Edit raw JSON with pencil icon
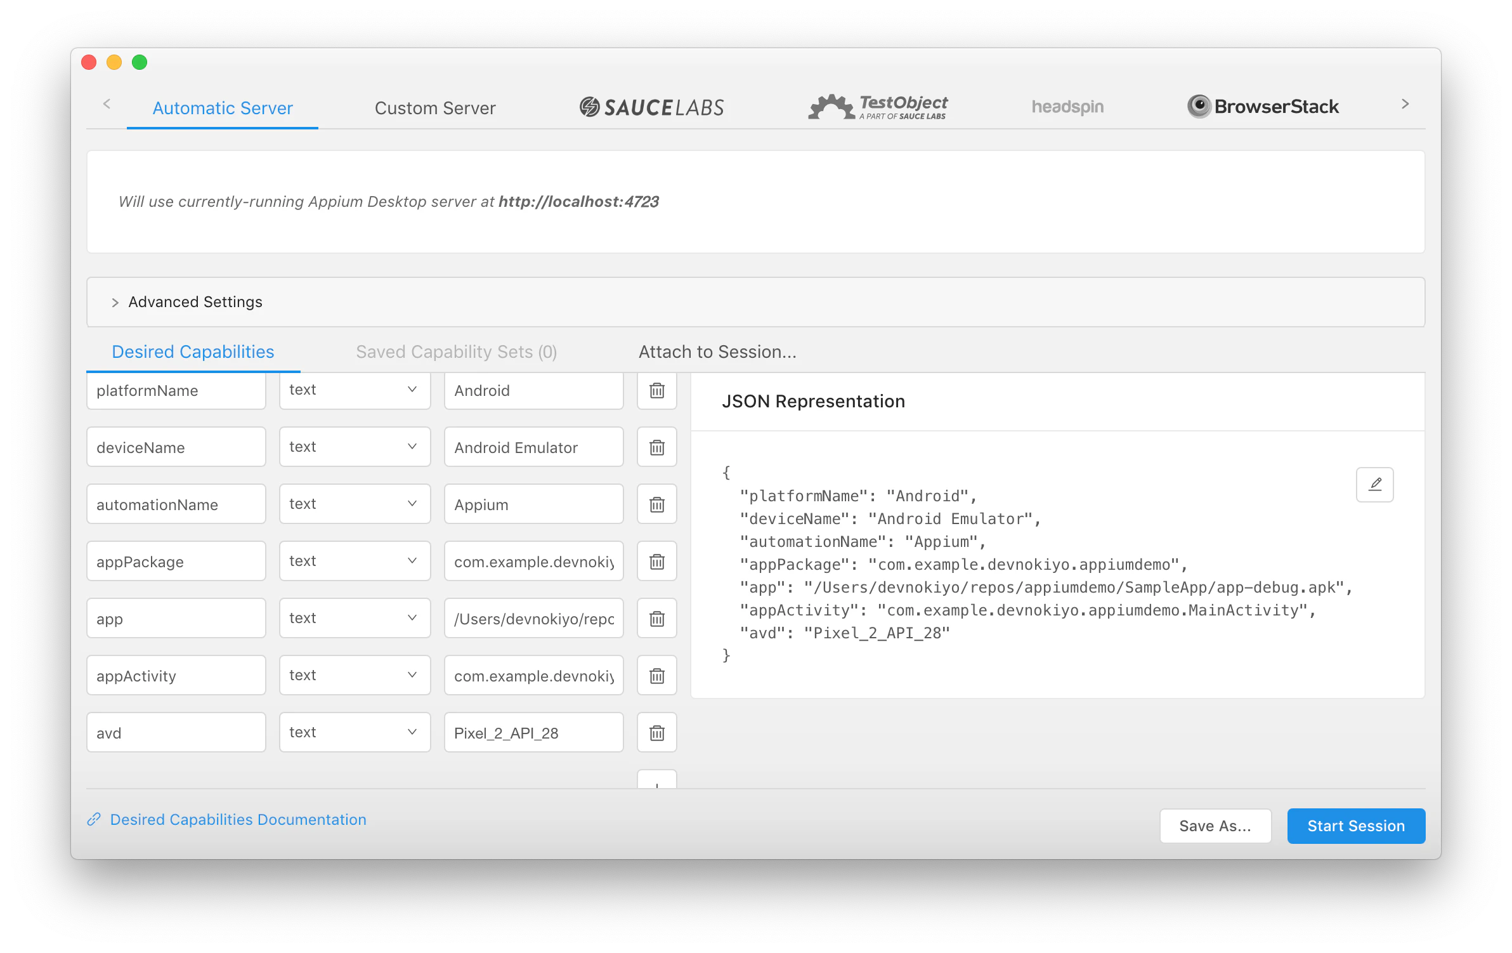This screenshot has width=1512, height=953. (1374, 485)
